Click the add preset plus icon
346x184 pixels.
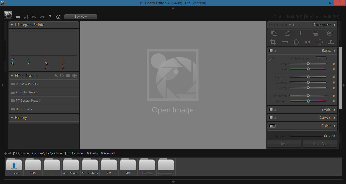tap(75, 76)
